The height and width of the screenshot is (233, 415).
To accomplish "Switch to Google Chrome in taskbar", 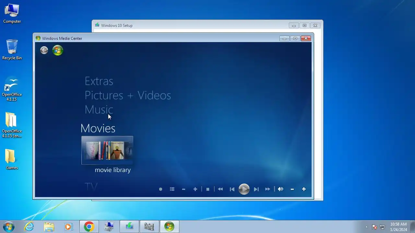I will (x=89, y=227).
